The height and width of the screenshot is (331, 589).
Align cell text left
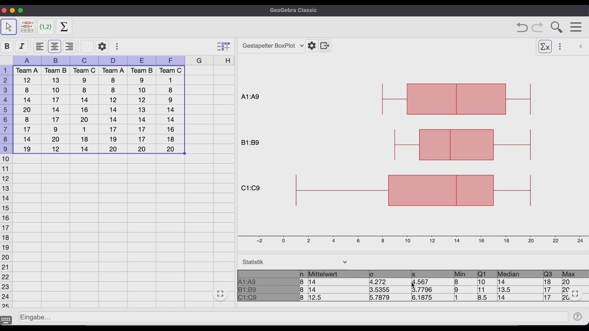pos(40,46)
